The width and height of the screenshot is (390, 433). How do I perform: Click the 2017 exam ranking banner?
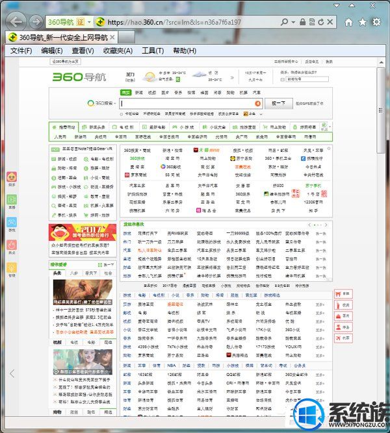pyautogui.click(x=83, y=232)
